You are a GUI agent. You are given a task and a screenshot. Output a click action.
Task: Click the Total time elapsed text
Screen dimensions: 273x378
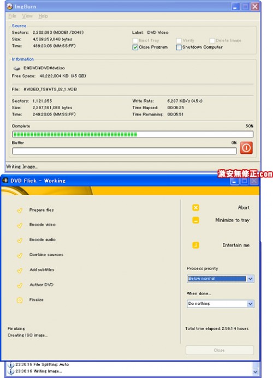pyautogui.click(x=217, y=328)
